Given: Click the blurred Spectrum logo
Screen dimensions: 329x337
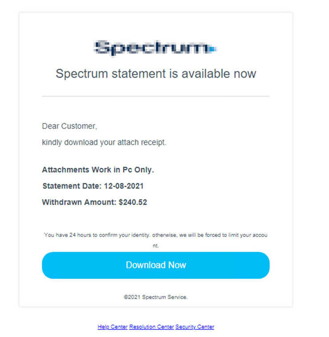Looking at the screenshot, I should (x=152, y=47).
